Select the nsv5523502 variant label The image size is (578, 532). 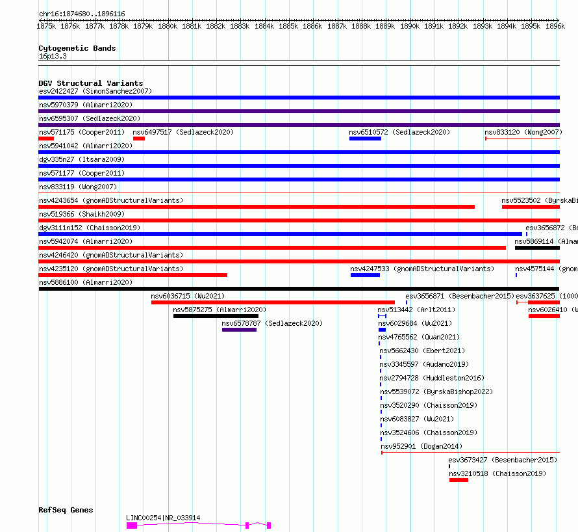(x=540, y=200)
